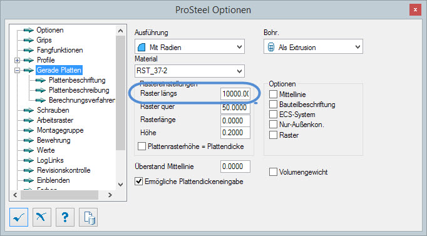Enable the Mittellinie checkbox
This screenshot has height=236, width=427.
(273, 94)
